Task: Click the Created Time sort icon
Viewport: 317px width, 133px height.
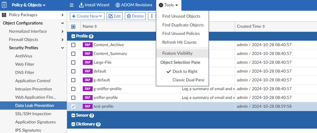Action: 264,26
